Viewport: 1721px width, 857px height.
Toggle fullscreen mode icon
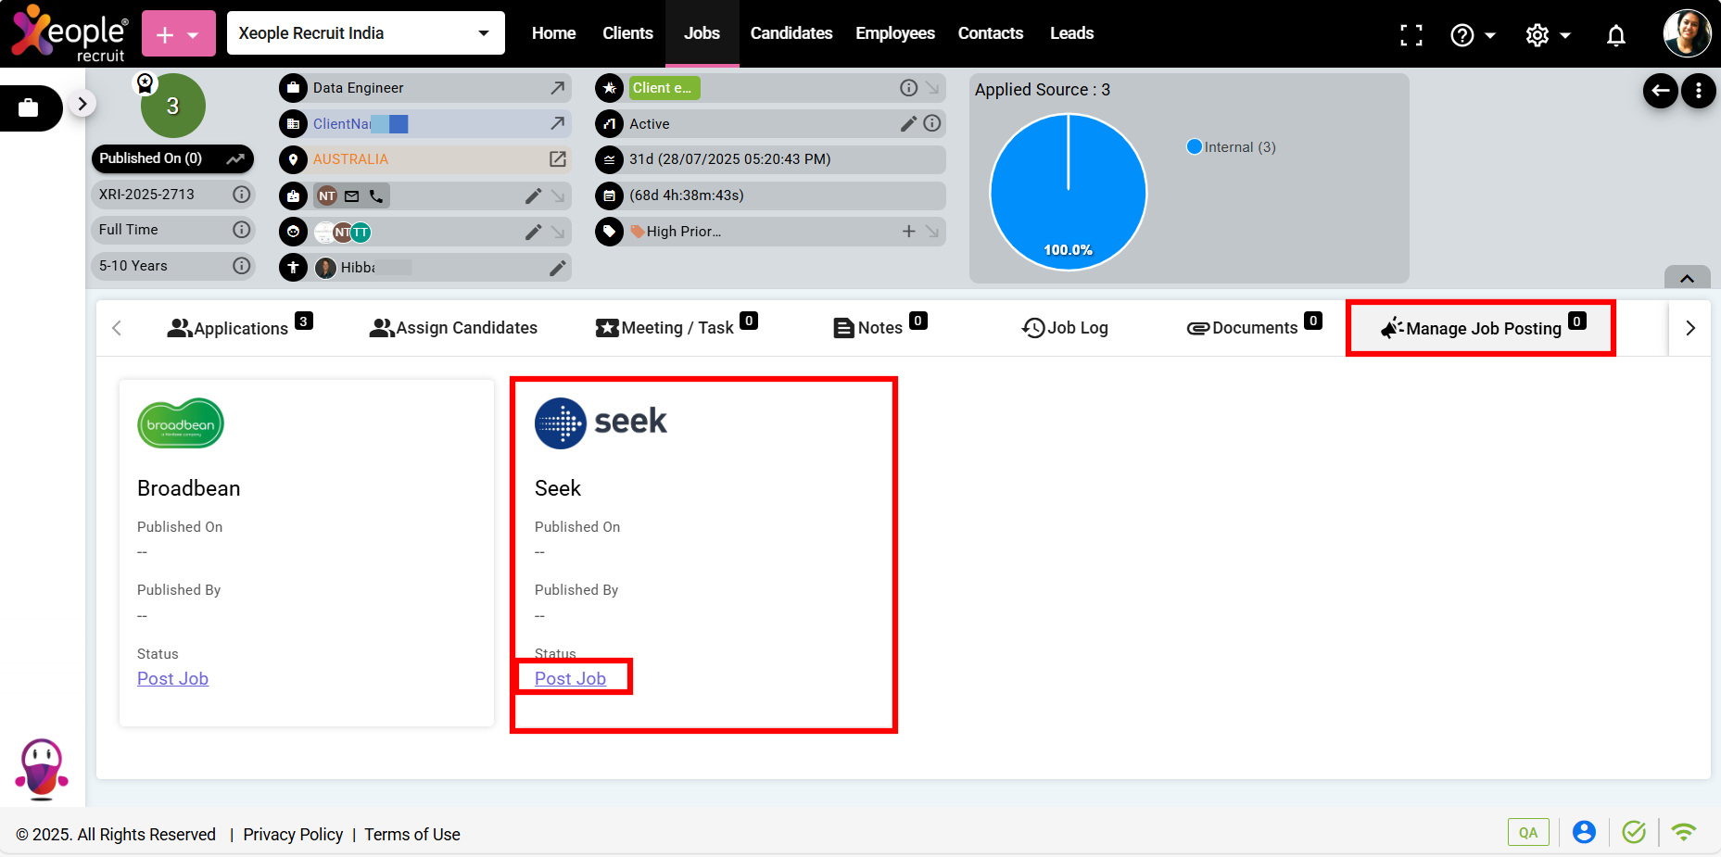point(1411,35)
